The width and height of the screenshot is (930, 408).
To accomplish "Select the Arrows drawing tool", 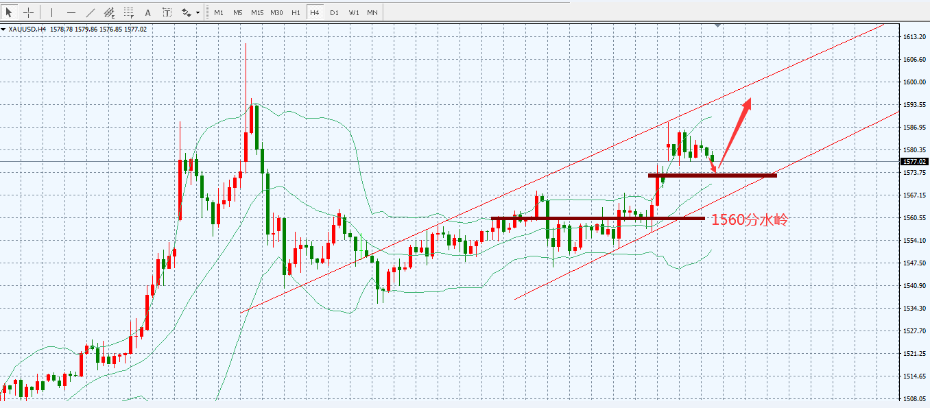I will [186, 12].
